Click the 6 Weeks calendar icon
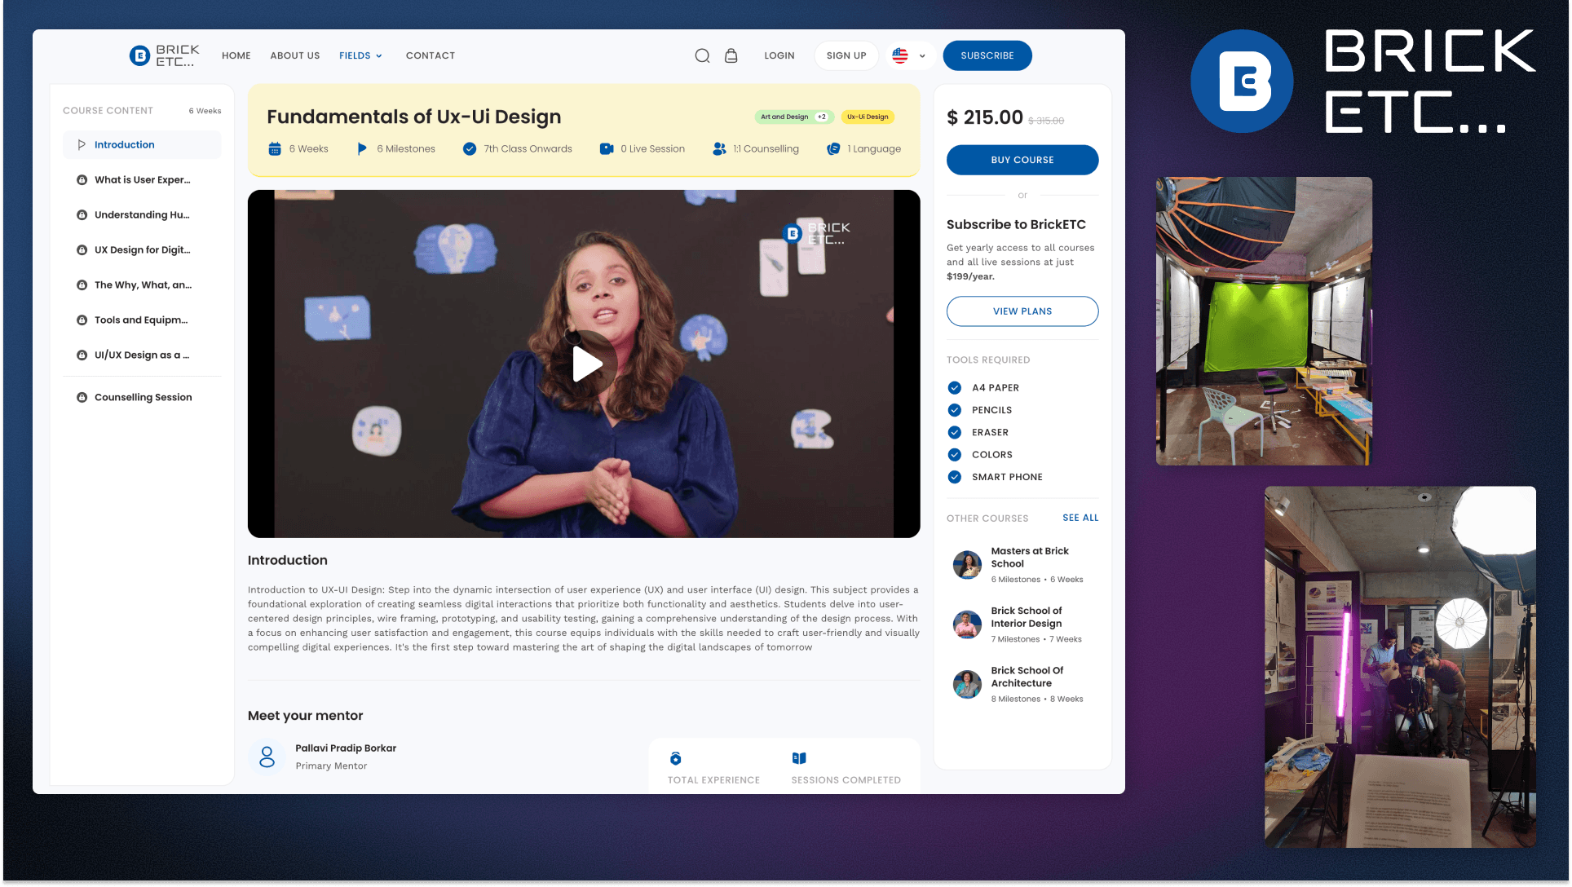Image resolution: width=1572 pixels, height=887 pixels. [x=275, y=148]
